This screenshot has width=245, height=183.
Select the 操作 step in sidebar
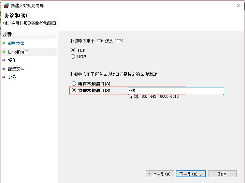12,60
